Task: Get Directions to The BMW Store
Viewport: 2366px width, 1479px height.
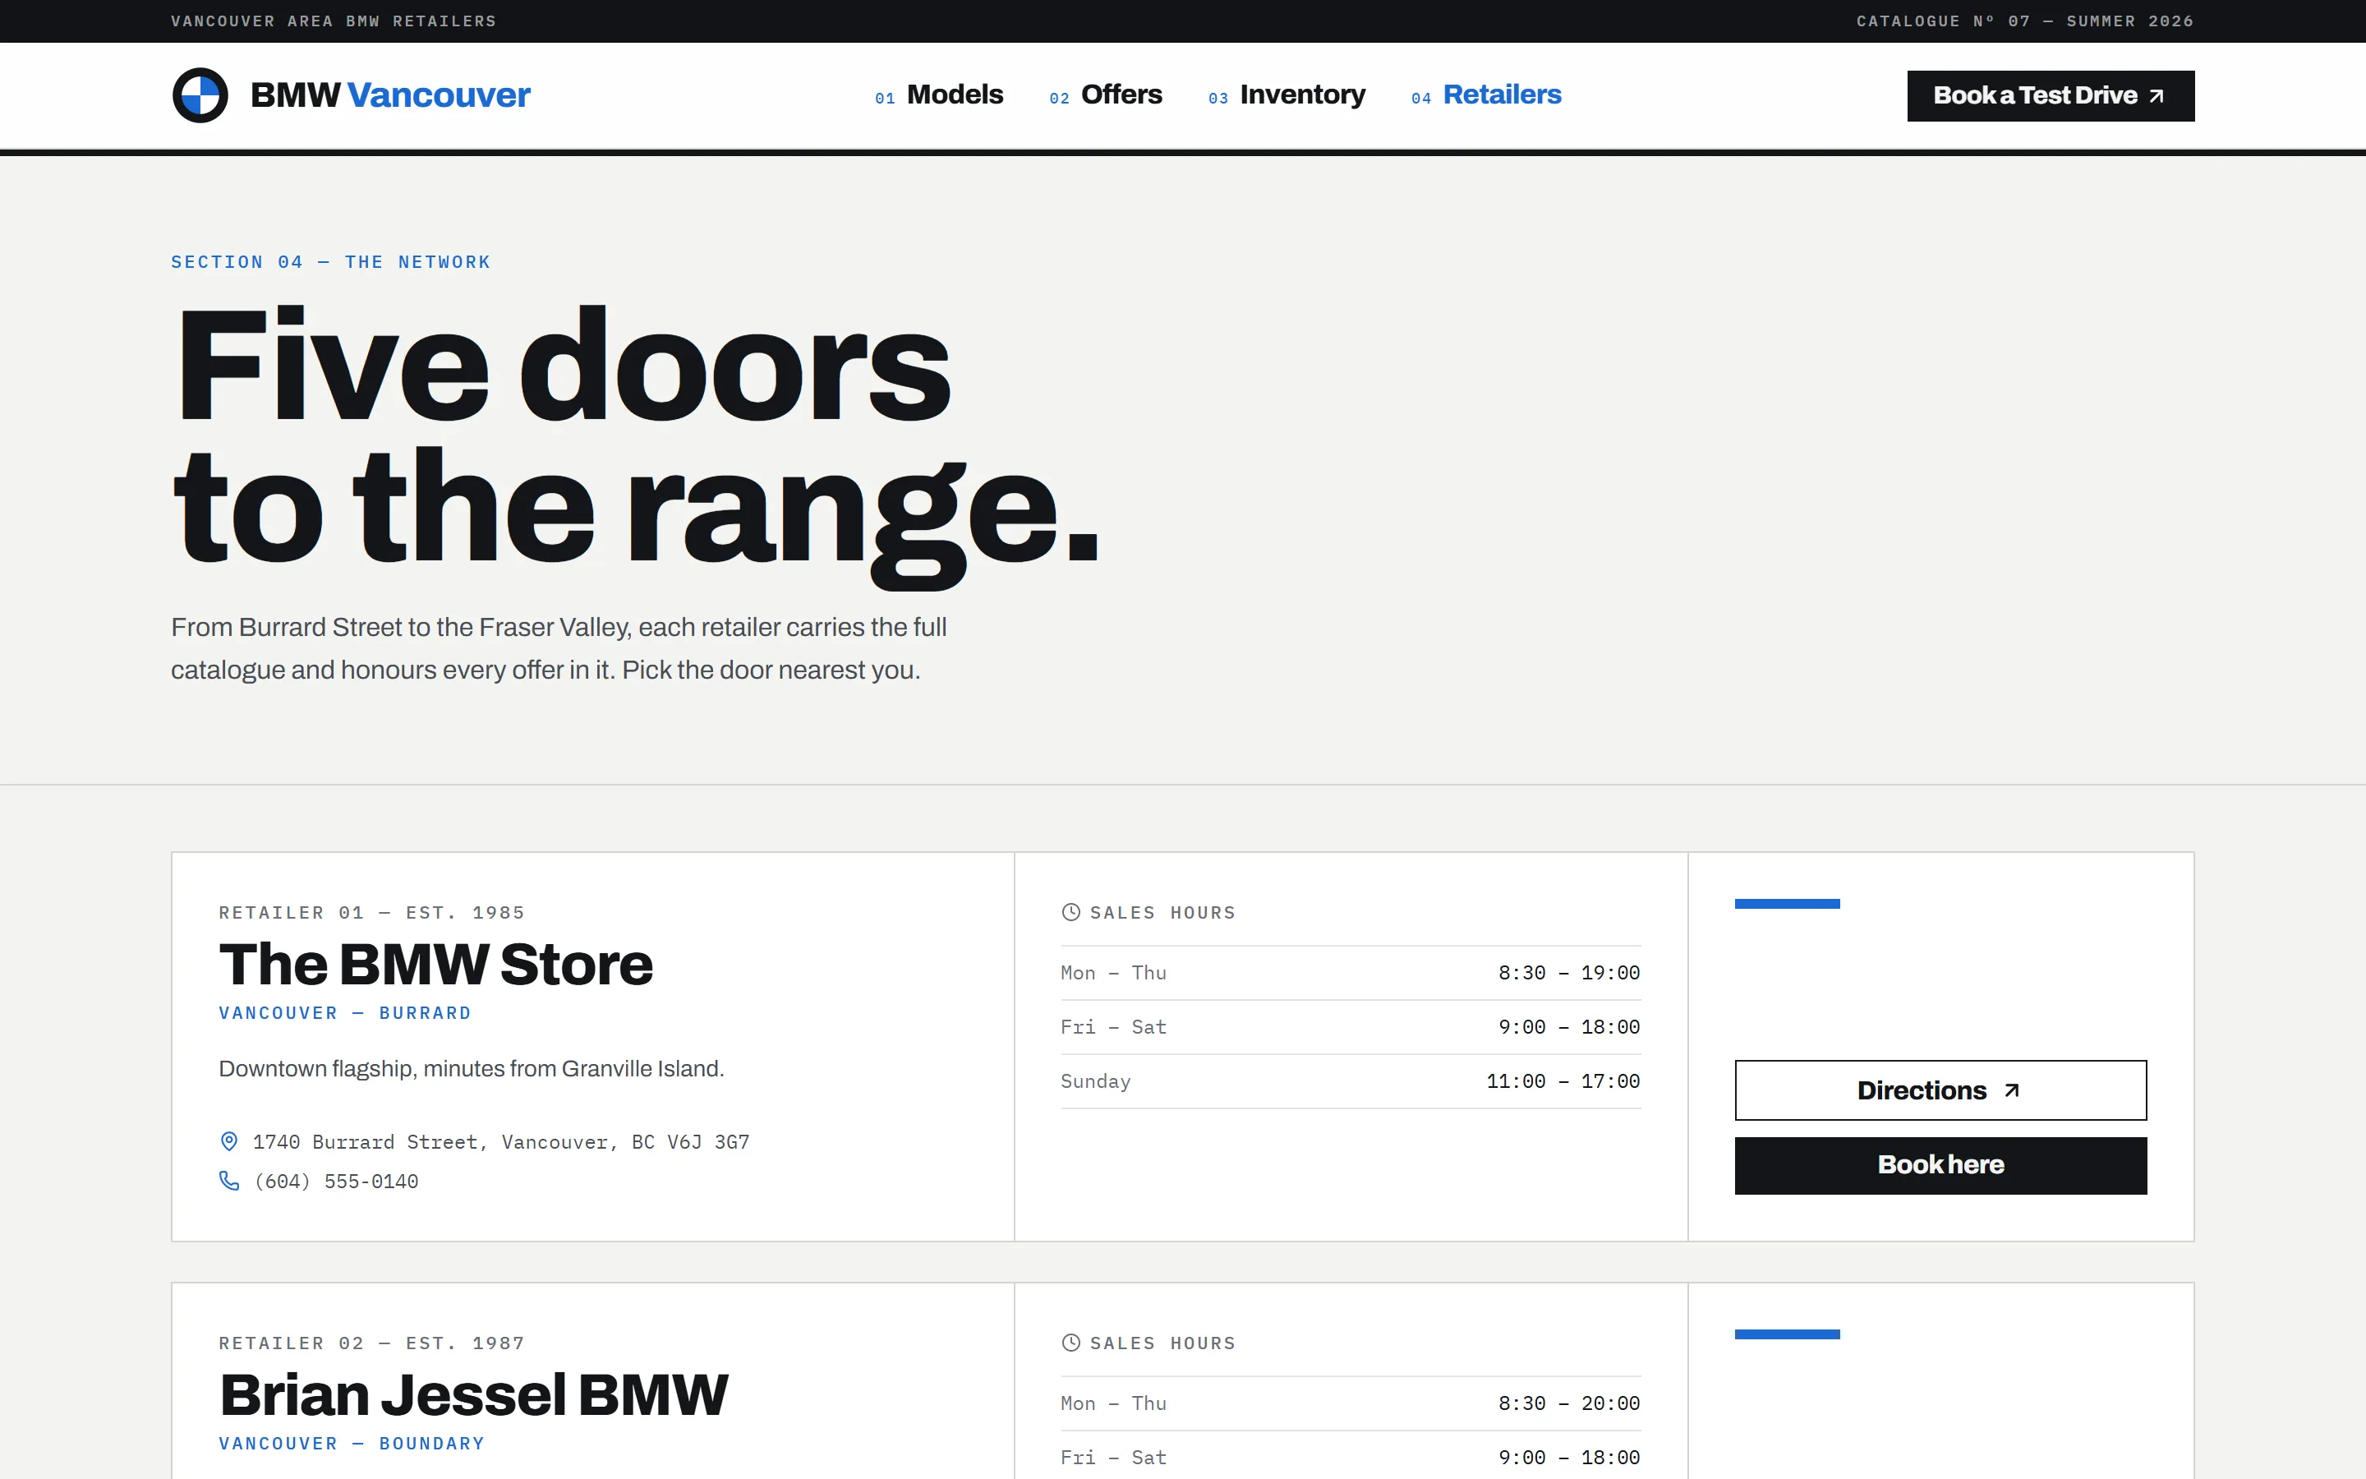Action: [1940, 1090]
